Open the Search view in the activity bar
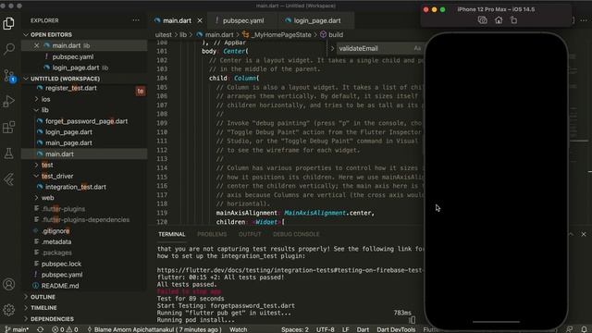 (x=8, y=49)
